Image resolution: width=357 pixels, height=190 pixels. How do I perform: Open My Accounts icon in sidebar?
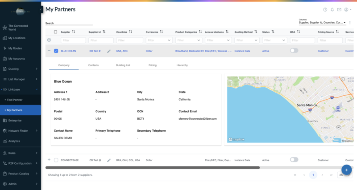[4, 59]
